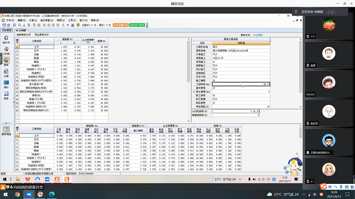Open the 帮助 menu
Viewport: 355px width, 199px height.
tap(94, 20)
